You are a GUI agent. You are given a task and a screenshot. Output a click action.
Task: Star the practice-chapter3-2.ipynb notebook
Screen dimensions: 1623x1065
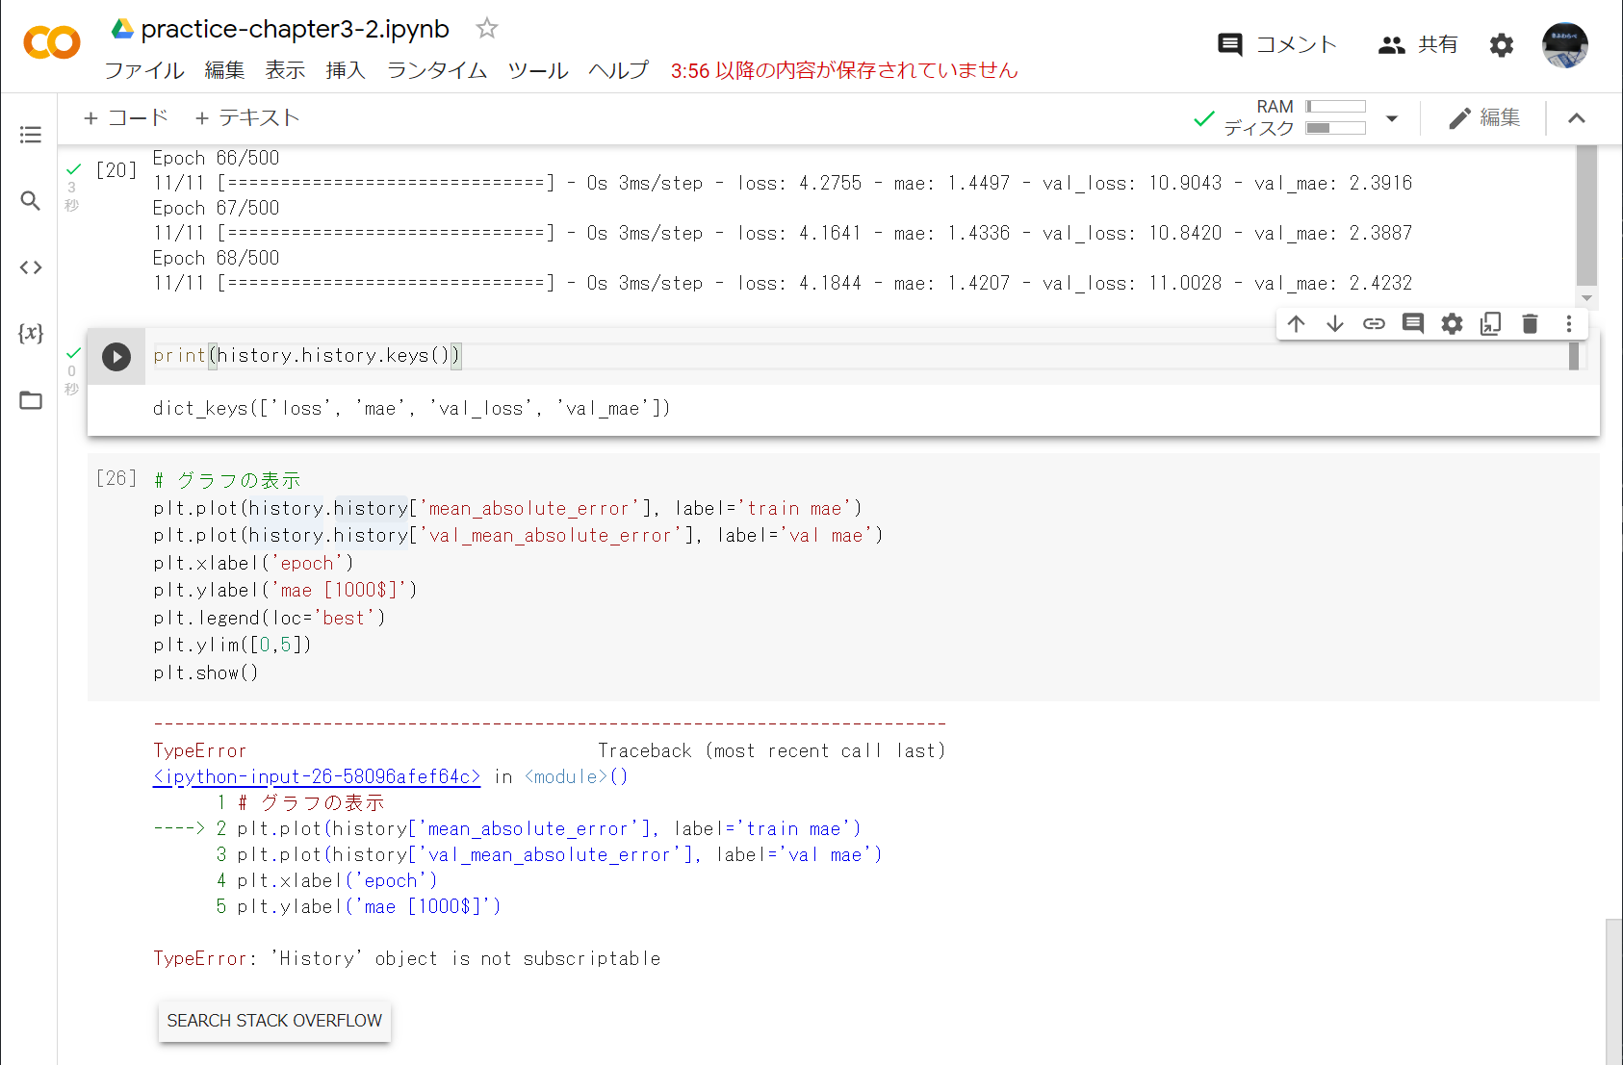click(487, 29)
